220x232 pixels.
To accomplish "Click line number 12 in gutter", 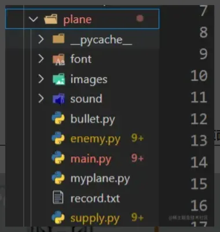I will [199, 119].
